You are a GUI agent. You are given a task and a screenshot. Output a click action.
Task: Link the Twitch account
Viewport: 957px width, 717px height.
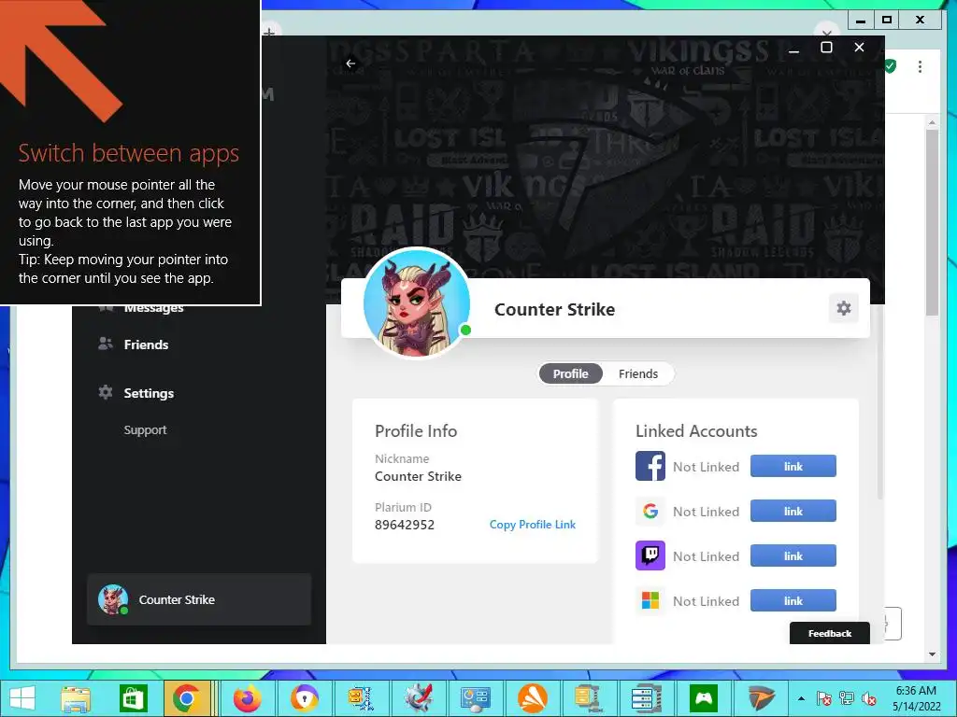(x=793, y=556)
